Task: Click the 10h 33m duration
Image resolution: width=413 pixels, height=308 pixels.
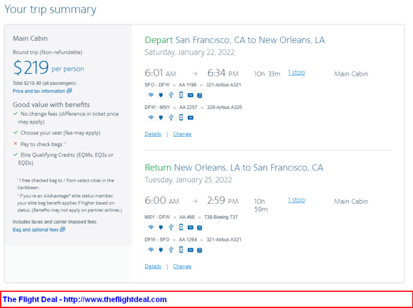Action: [x=267, y=74]
